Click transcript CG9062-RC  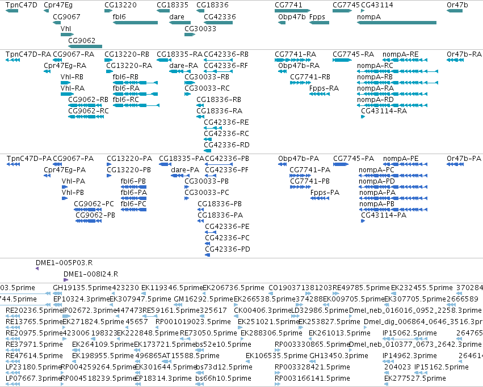89,111
